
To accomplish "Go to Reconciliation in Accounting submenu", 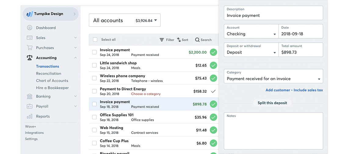I will (x=49, y=73).
